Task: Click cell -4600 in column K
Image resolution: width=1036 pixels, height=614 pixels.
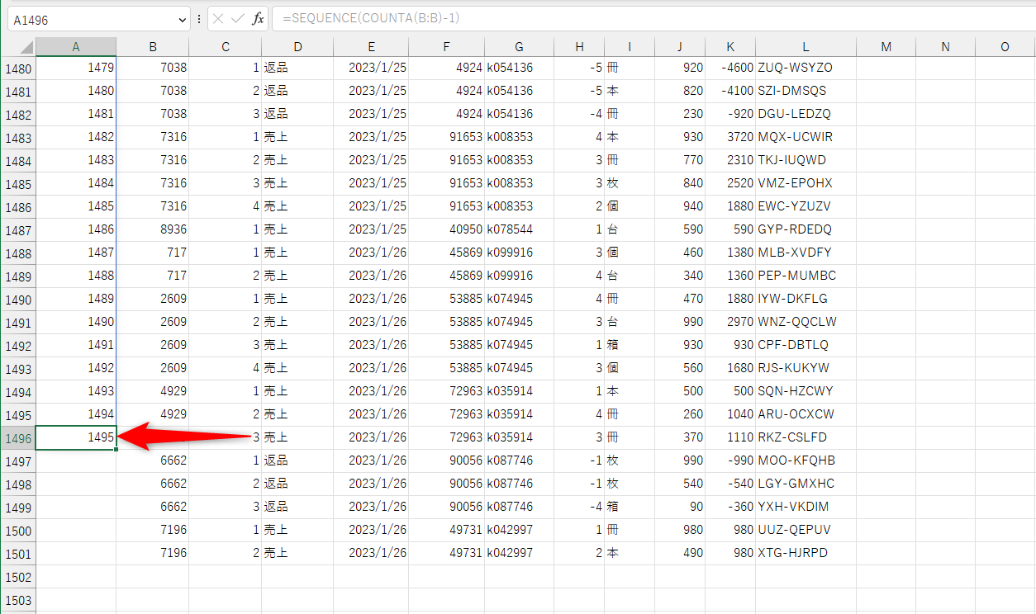Action: pyautogui.click(x=730, y=68)
